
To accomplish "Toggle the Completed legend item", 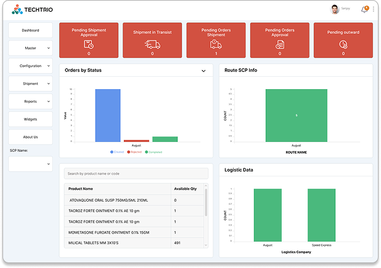I will (154, 152).
